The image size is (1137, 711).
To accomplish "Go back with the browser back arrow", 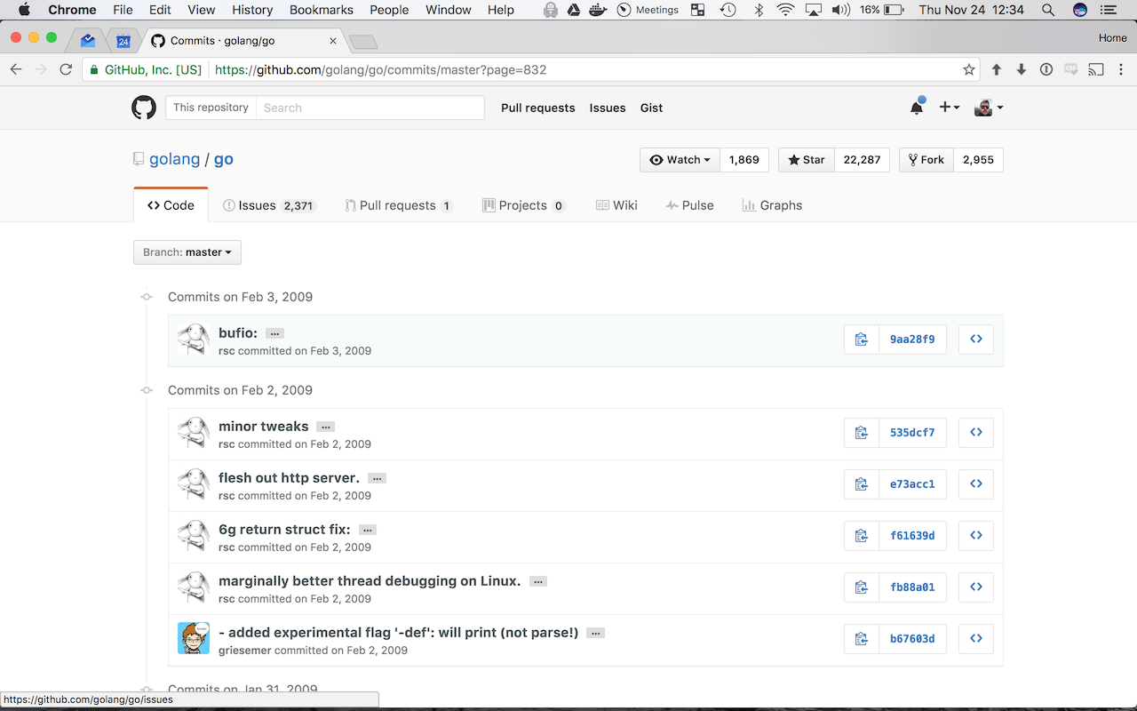I will 16,69.
